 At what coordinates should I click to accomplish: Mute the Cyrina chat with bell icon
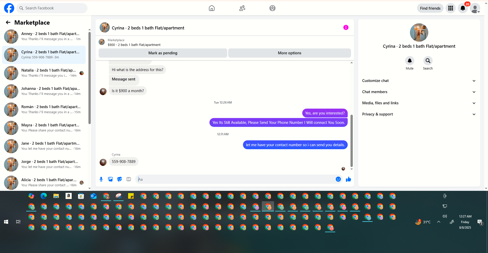click(410, 61)
